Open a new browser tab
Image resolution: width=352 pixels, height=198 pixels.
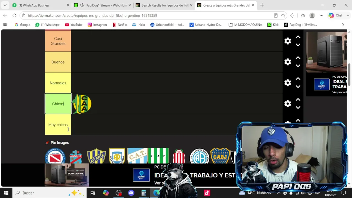(262, 5)
